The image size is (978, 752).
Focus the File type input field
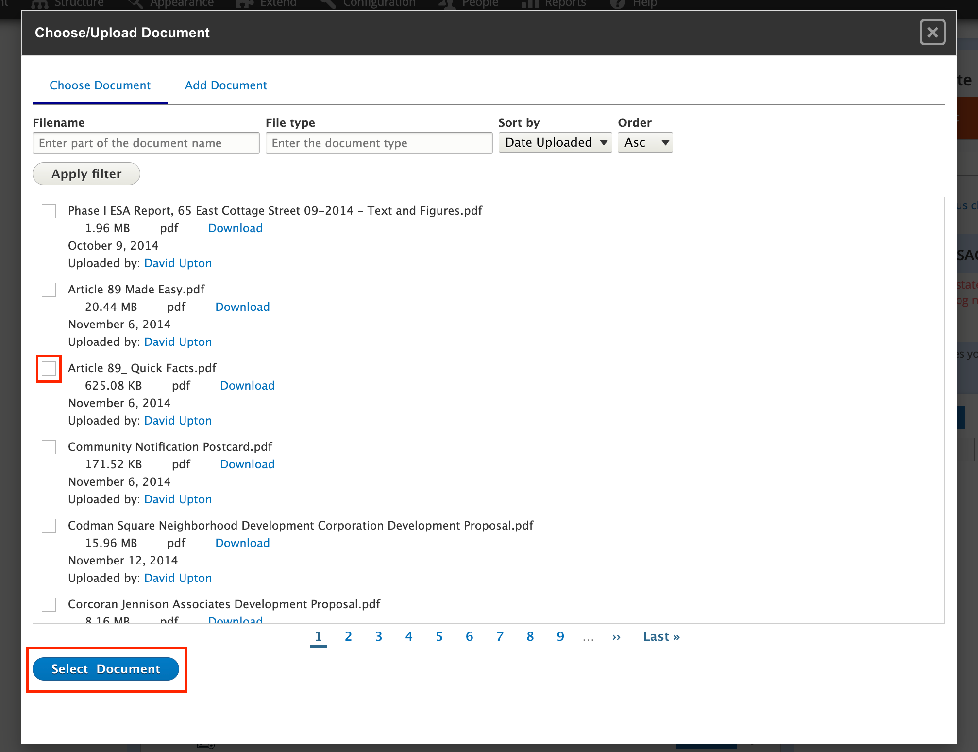point(379,143)
